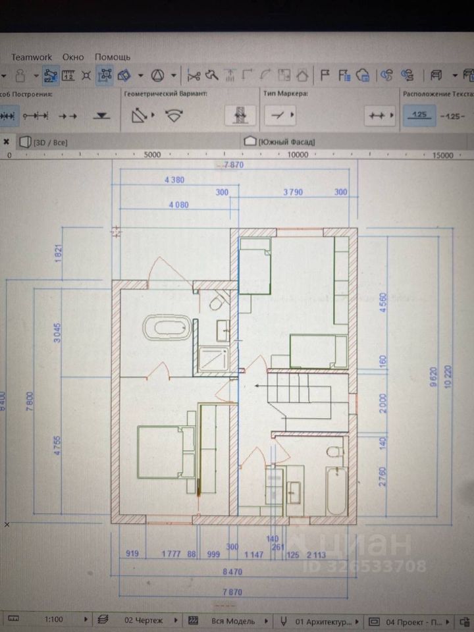Click the corner fillet icon
Screen dimensions: 474x632
coord(247,75)
